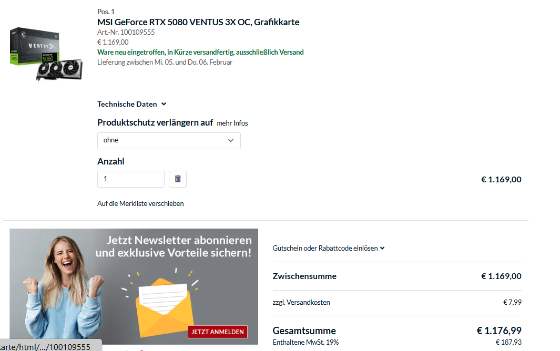Open product page via MSI GeForce RTX 5080 title

coord(198,22)
